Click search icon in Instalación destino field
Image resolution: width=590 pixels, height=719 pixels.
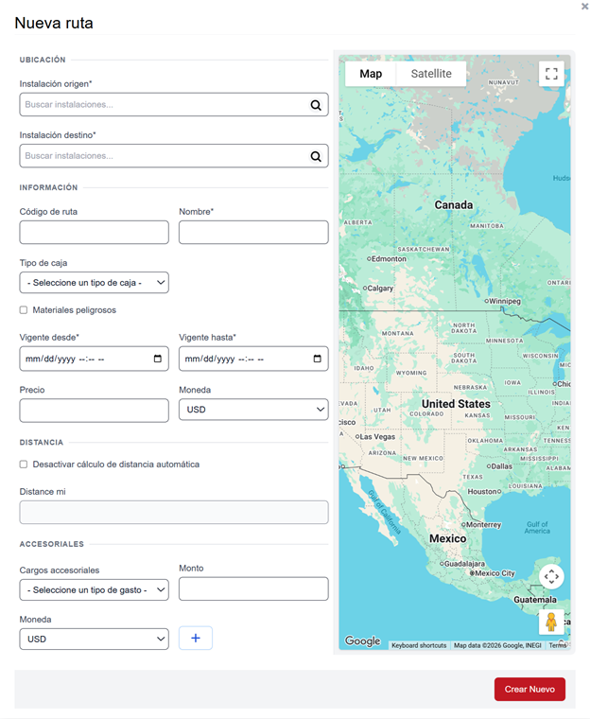316,156
